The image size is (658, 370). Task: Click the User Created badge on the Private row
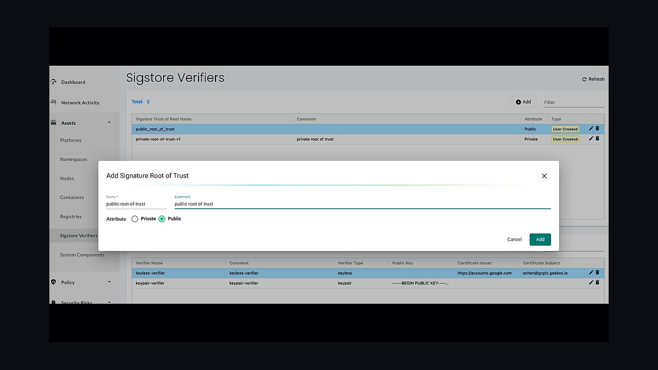(x=565, y=139)
